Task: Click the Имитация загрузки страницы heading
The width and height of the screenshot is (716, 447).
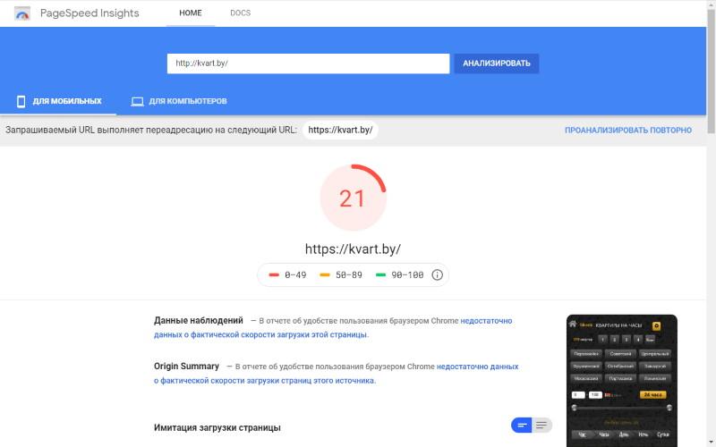Action: (217, 428)
